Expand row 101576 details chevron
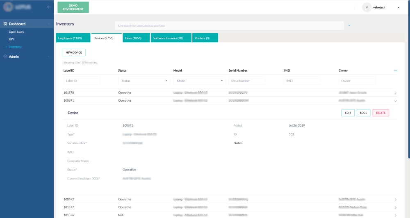 (x=395, y=215)
